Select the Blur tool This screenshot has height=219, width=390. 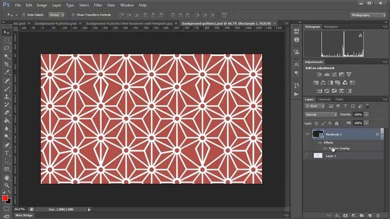click(x=7, y=129)
